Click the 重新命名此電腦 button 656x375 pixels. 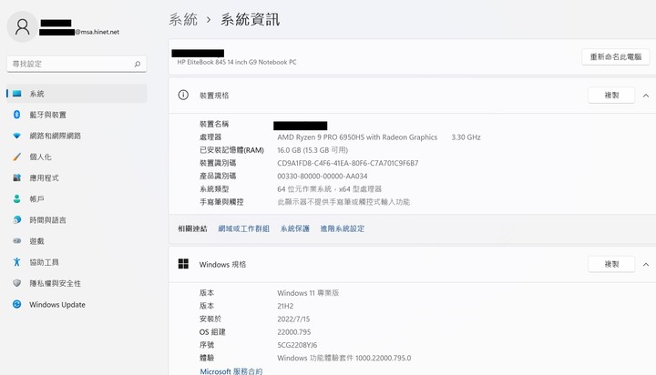coord(615,56)
